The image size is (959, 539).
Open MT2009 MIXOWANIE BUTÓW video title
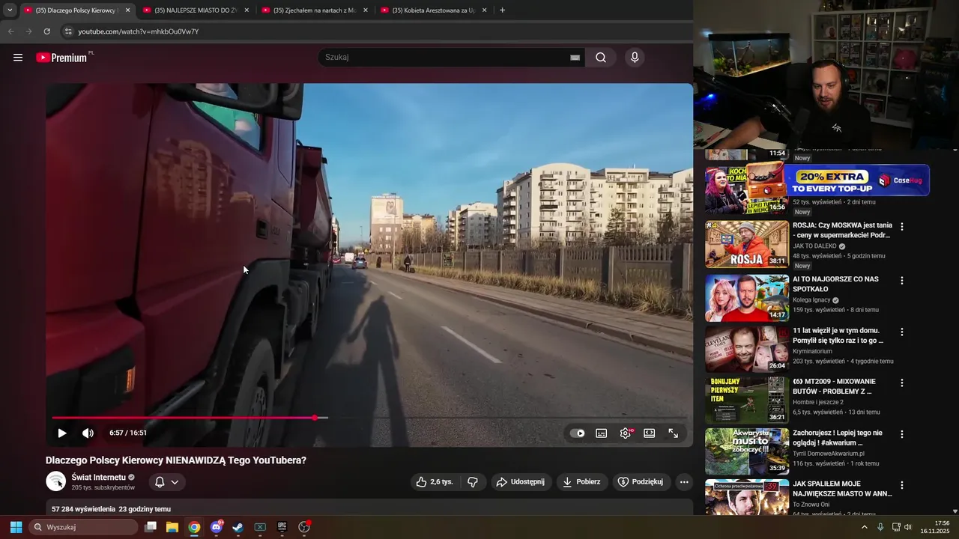pyautogui.click(x=835, y=386)
